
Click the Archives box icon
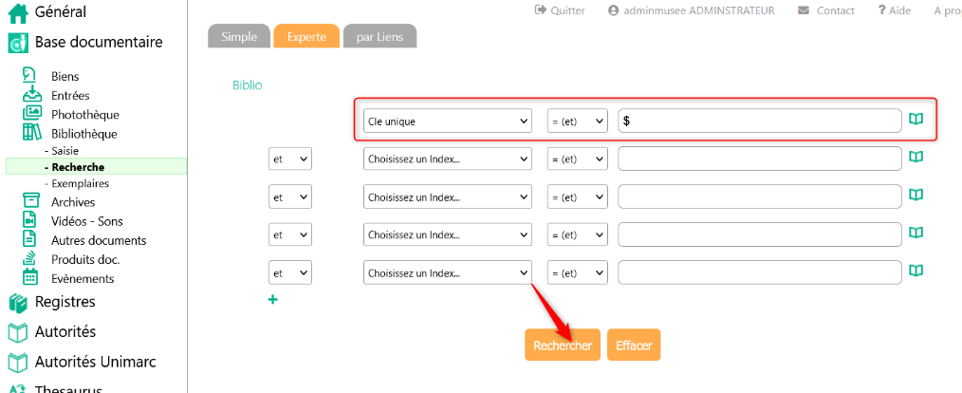click(32, 201)
